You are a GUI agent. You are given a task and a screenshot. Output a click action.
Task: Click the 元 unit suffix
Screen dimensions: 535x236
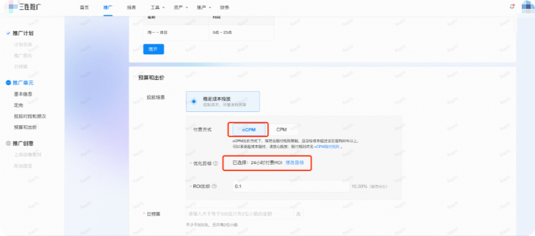298,214
